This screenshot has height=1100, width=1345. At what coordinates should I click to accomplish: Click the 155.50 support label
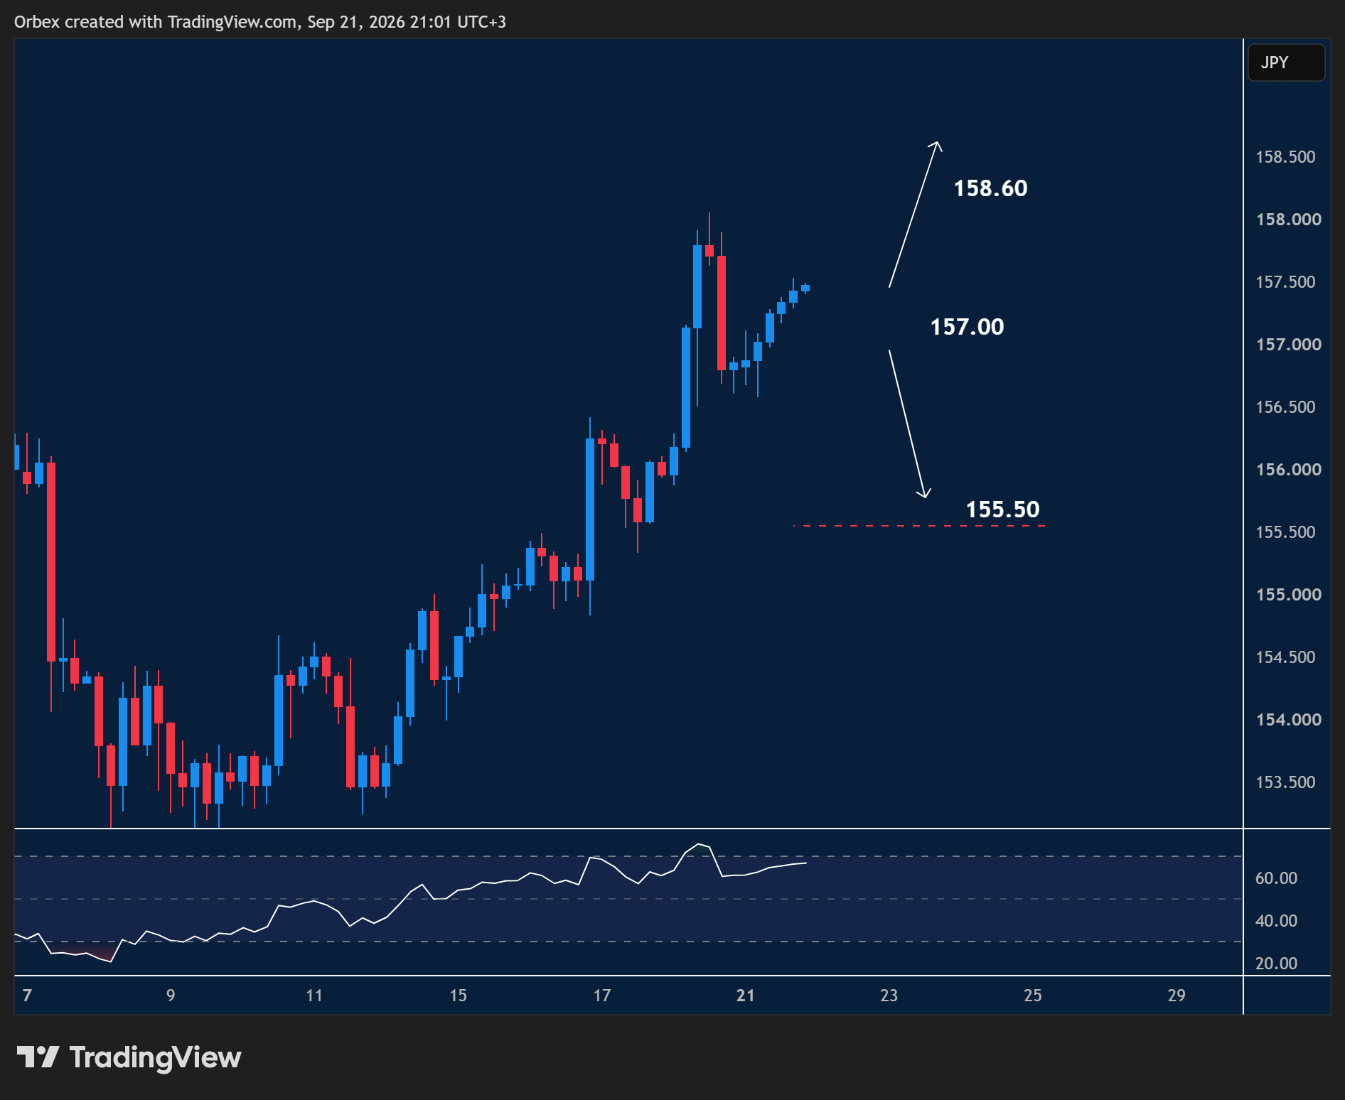point(1002,509)
